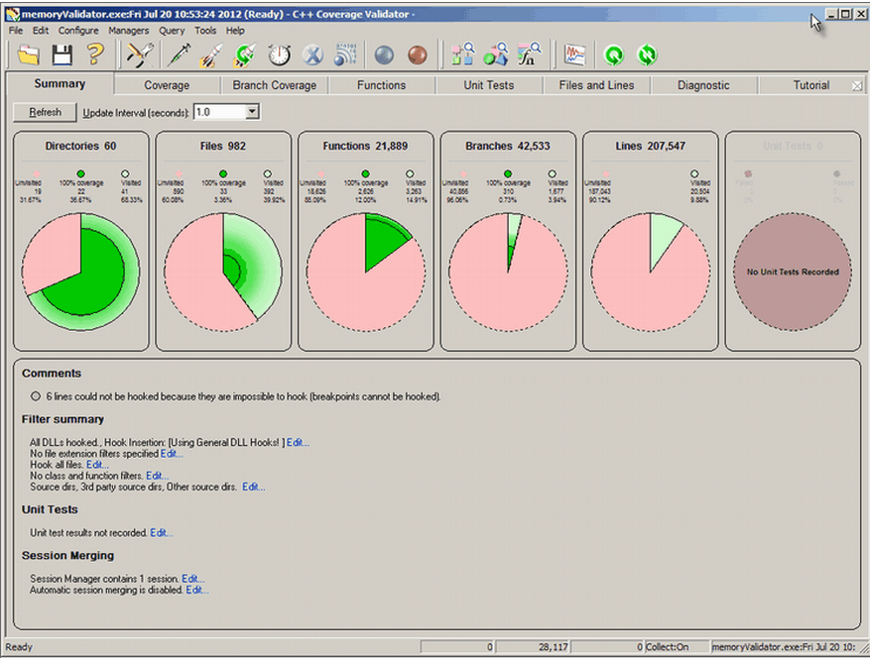The width and height of the screenshot is (870, 659).
Task: Click Edit link next to Hook all files
Action: pyautogui.click(x=96, y=464)
